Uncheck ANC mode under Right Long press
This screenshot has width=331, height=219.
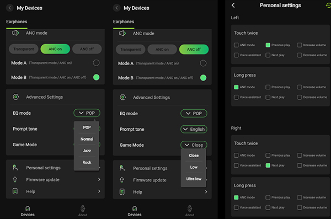coord(236,197)
